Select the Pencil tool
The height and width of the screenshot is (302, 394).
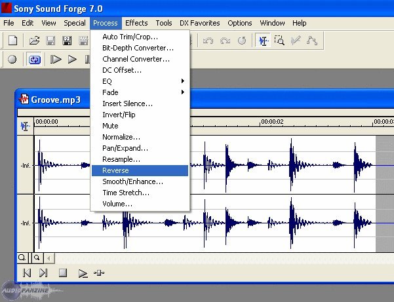(x=296, y=41)
